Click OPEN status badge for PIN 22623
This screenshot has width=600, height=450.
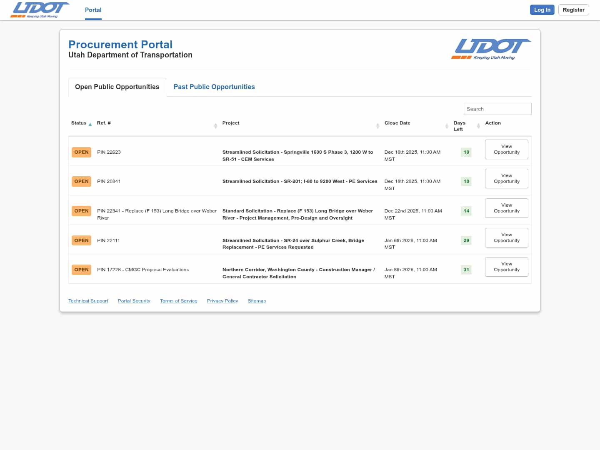(x=81, y=152)
